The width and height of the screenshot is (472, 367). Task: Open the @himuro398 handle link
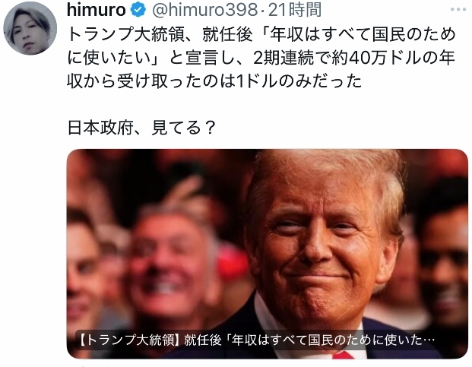coord(204,10)
